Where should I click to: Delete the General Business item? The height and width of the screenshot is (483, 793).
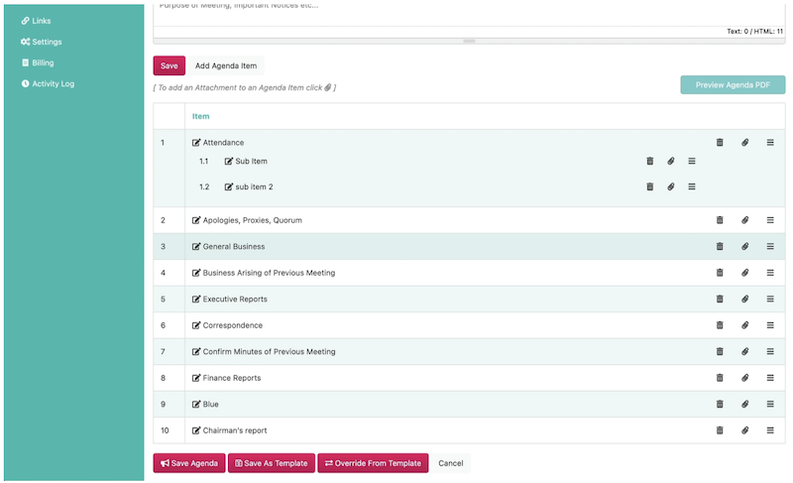(720, 247)
